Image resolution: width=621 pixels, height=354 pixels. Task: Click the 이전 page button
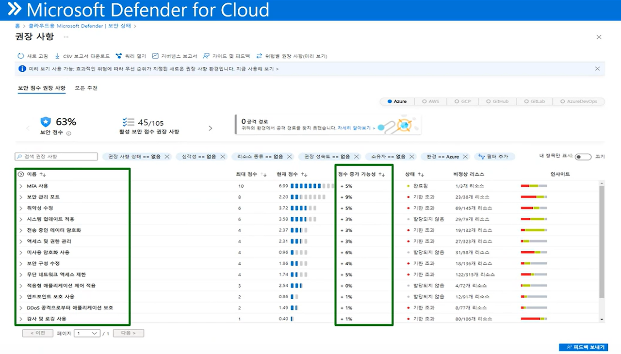[38, 333]
